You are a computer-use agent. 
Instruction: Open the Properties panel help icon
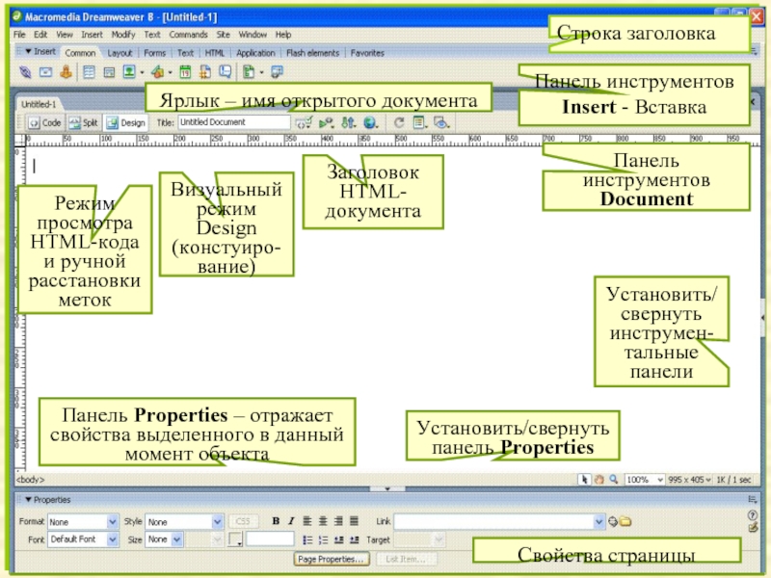(x=753, y=515)
